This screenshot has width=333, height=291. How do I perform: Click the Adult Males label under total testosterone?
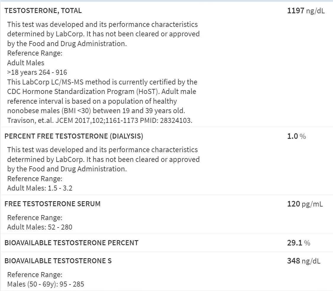coord(26,63)
